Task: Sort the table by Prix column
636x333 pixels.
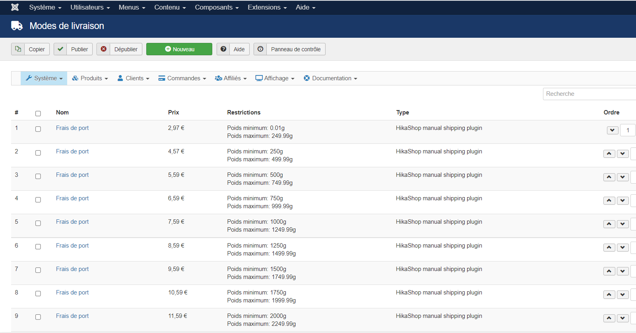Action: click(x=173, y=112)
